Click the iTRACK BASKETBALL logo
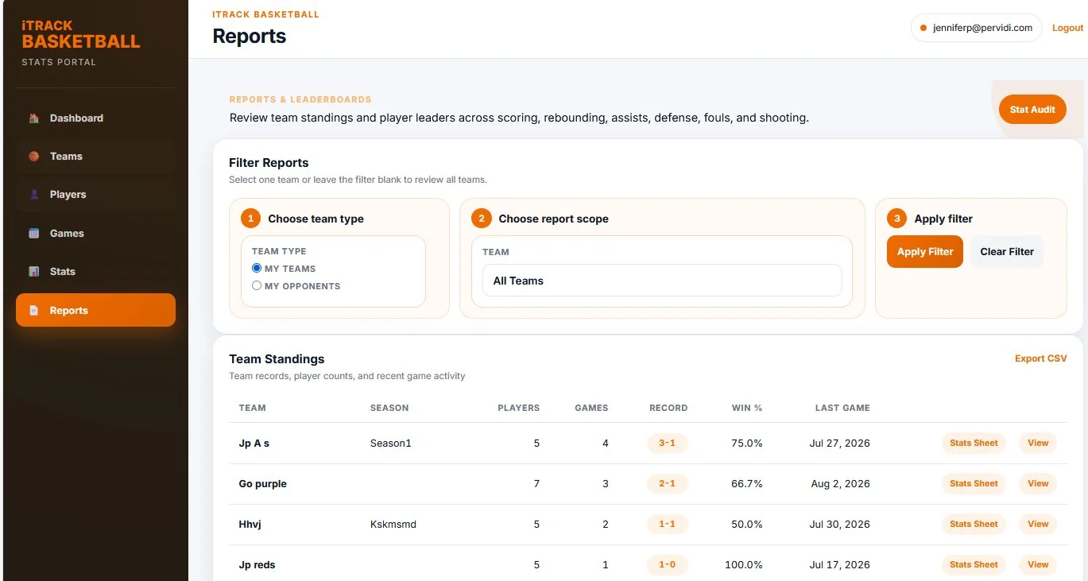 click(80, 35)
